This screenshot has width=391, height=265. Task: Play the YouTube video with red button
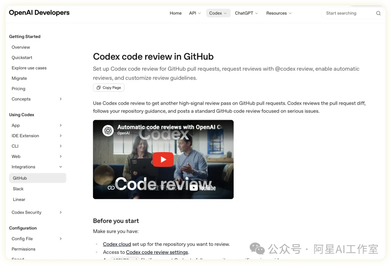(163, 159)
